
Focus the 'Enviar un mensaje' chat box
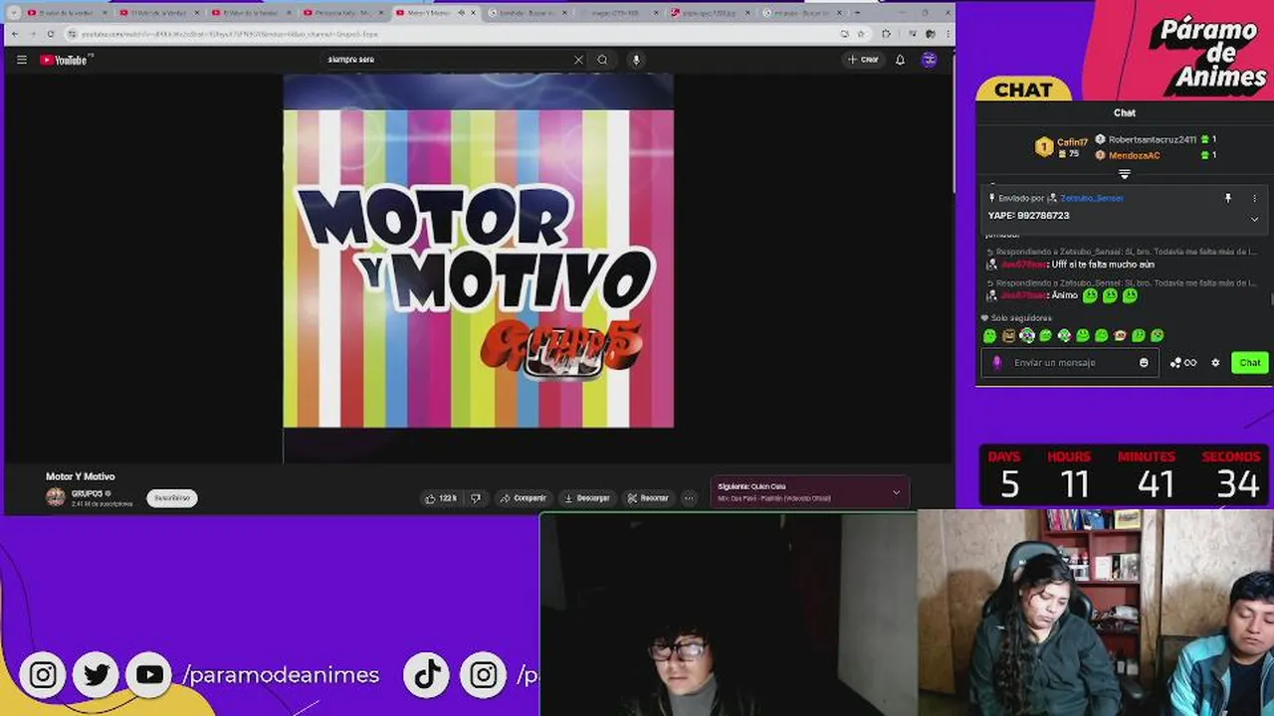tap(1070, 363)
